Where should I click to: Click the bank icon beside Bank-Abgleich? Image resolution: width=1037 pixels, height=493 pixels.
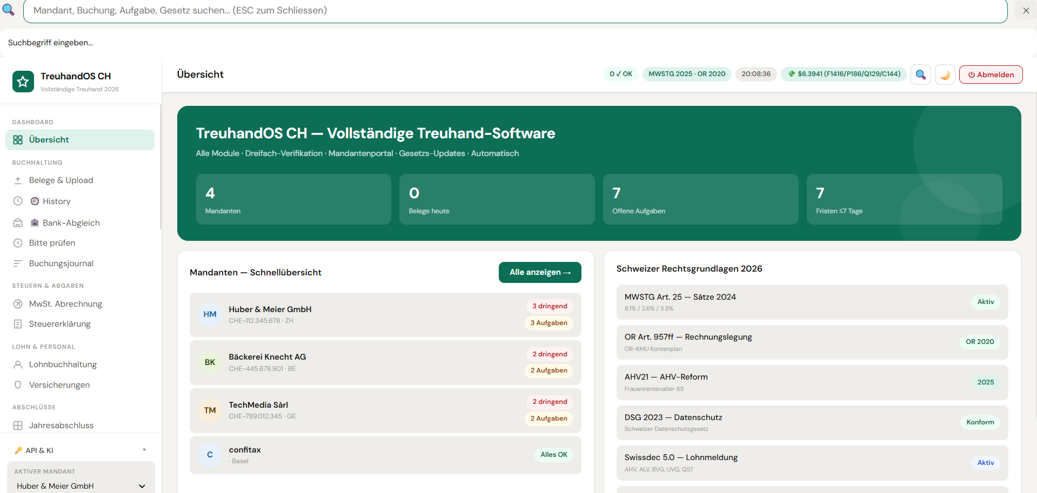click(18, 222)
